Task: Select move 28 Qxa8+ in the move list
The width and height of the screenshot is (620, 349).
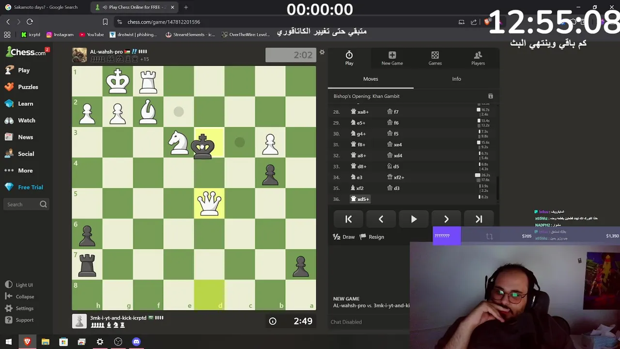Action: (359, 112)
